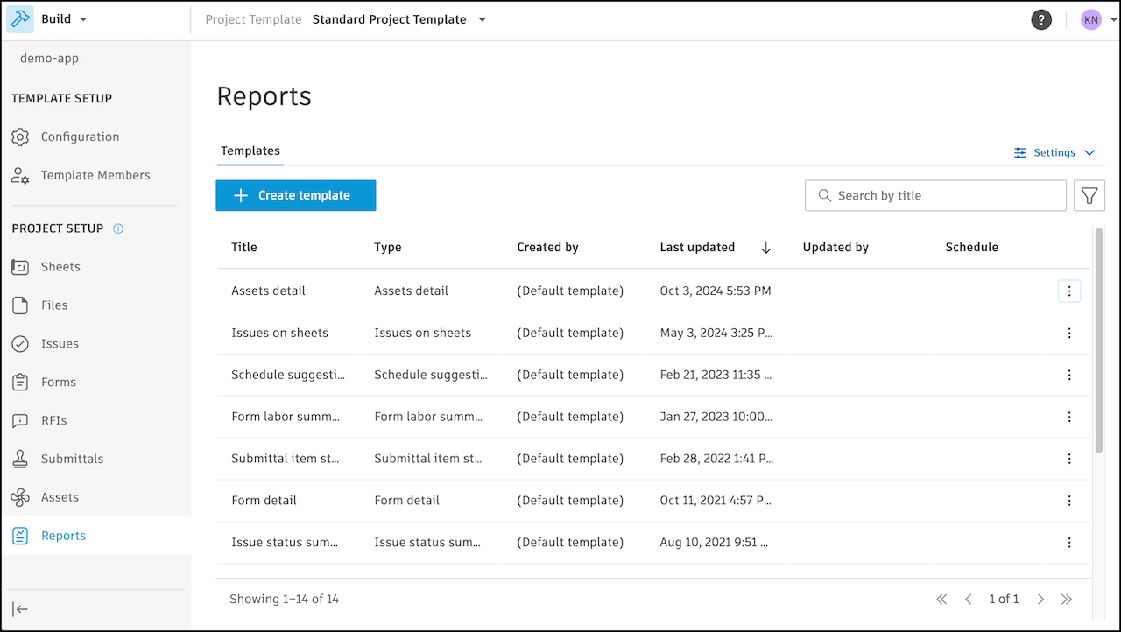Click the Project Setup info icon
The height and width of the screenshot is (632, 1121).
(x=119, y=228)
